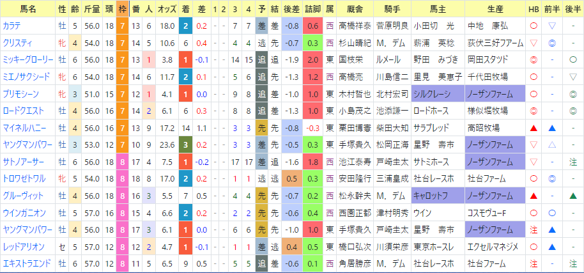Click the 生産 column header
The image size is (584, 273).
pos(495,9)
